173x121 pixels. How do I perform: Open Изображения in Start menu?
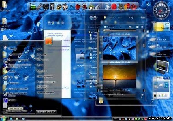(x=43, y=60)
